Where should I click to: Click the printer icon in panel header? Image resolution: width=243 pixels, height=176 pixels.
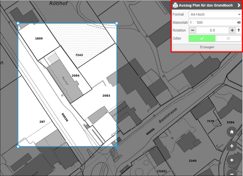(x=175, y=5)
